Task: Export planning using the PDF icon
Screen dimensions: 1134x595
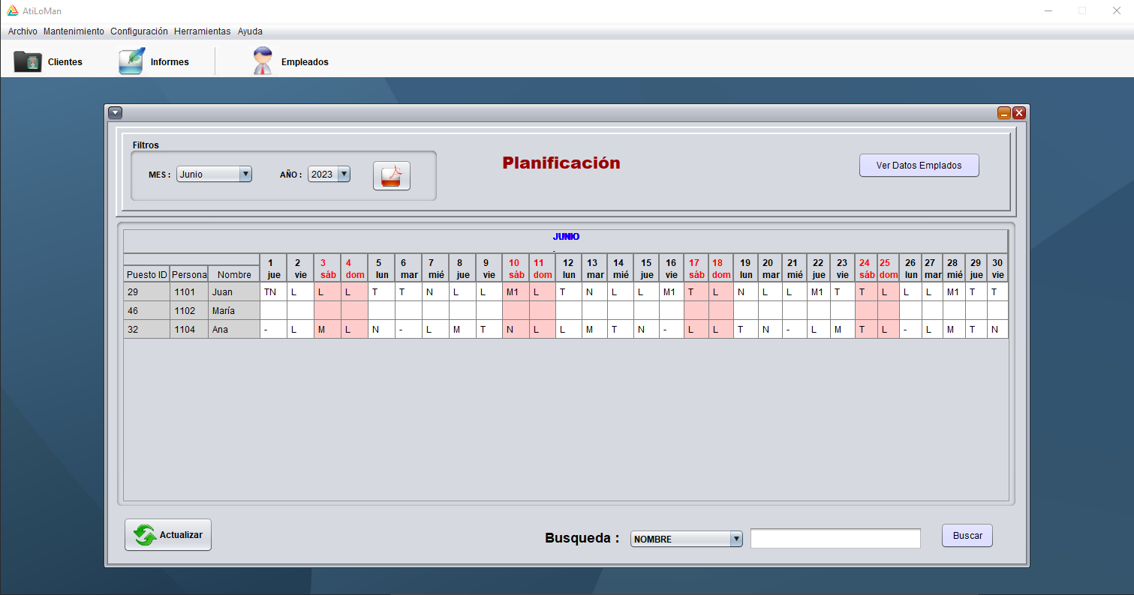Action: click(391, 175)
